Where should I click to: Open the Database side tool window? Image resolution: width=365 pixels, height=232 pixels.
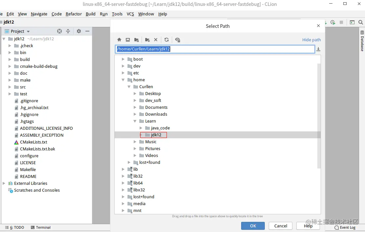(362, 41)
